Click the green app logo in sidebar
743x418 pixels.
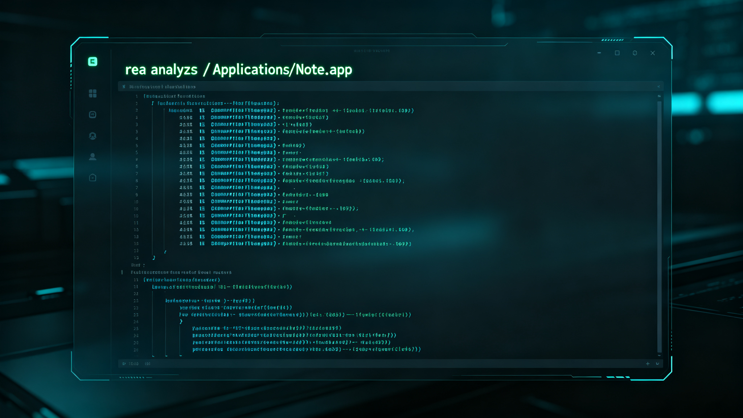[93, 62]
